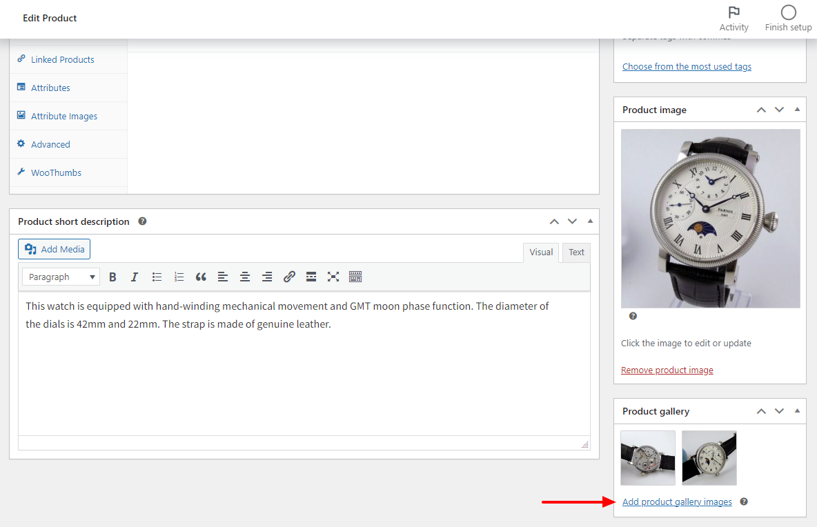817x527 pixels.
Task: Open the Paragraph style dropdown
Action: tap(61, 276)
